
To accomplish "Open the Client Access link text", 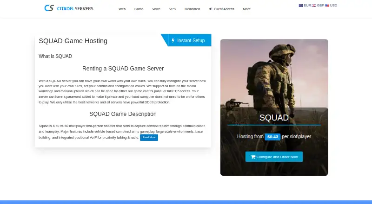I will 224,9.
